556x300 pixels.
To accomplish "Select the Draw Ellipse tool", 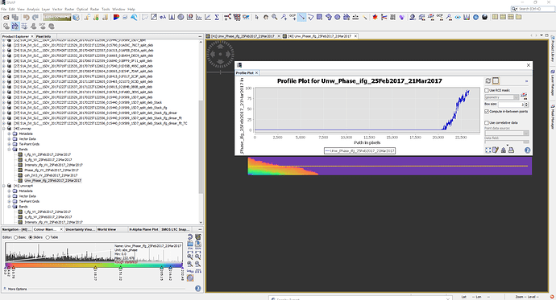I will coord(337,17).
